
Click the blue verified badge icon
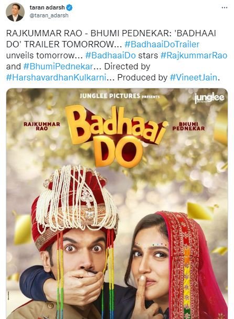click(69, 8)
